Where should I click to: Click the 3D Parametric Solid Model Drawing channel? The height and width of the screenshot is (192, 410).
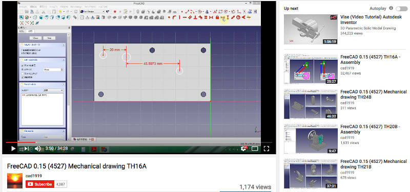[368, 28]
